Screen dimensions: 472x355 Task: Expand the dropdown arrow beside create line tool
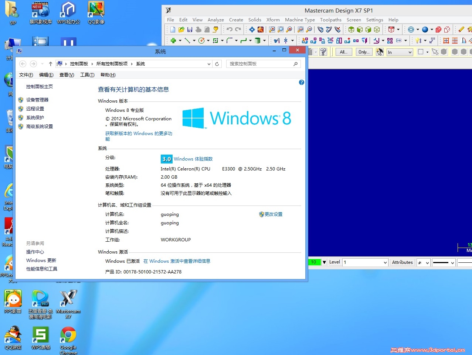[x=194, y=41]
